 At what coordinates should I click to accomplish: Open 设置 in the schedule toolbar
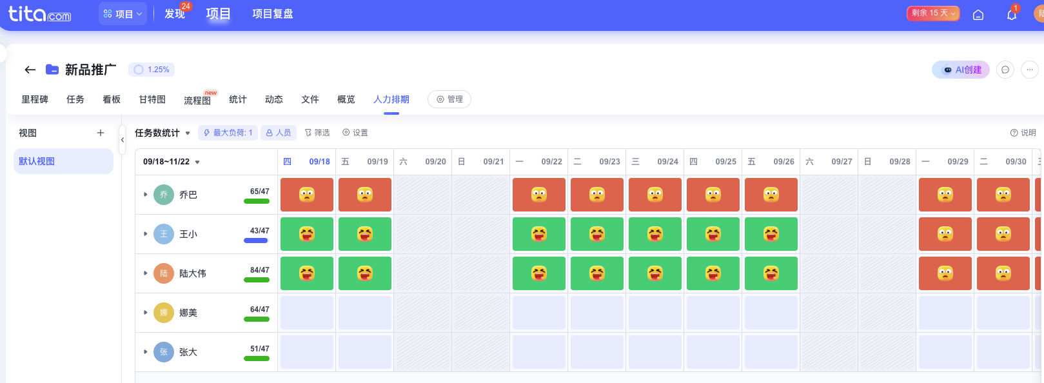355,133
